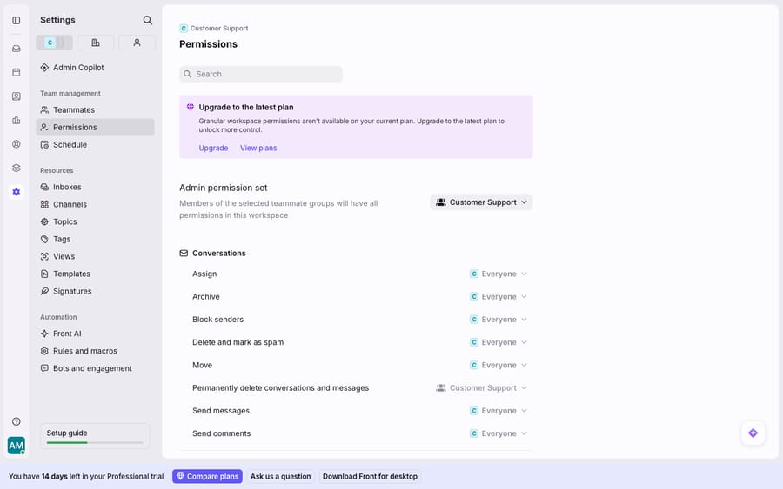
Task: Click the permissions Search field
Action: coord(261,74)
